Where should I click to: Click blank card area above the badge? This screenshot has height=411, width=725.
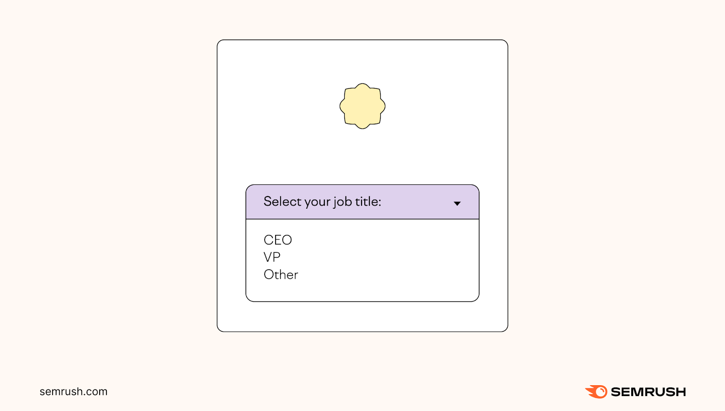[x=362, y=61]
